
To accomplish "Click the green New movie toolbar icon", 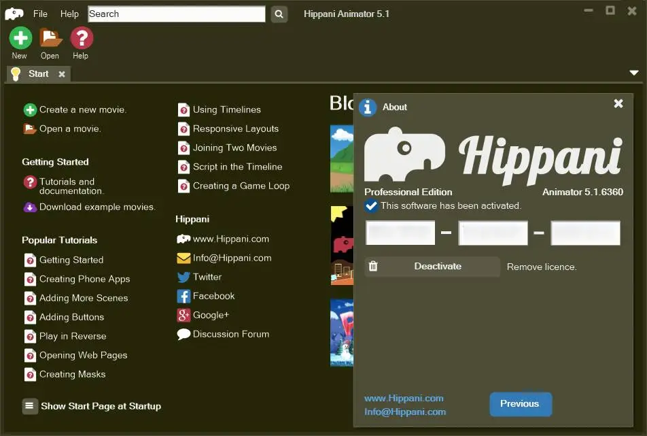I will coord(20,38).
